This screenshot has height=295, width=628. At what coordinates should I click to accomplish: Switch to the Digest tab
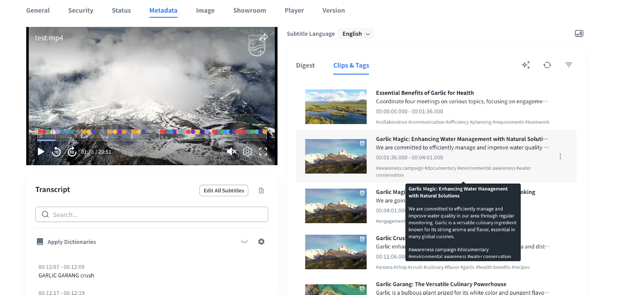click(305, 66)
